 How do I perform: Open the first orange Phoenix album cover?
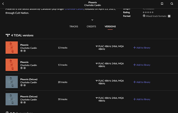(x=12, y=47)
